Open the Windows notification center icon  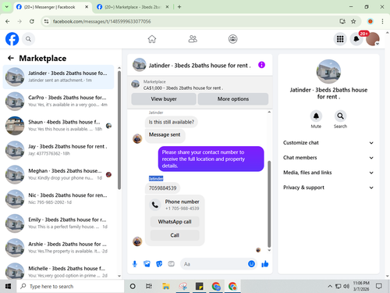pos(379,287)
